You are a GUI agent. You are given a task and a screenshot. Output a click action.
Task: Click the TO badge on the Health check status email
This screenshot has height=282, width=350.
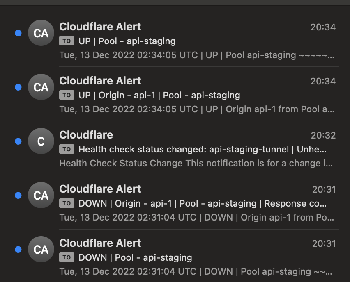pyautogui.click(x=67, y=150)
